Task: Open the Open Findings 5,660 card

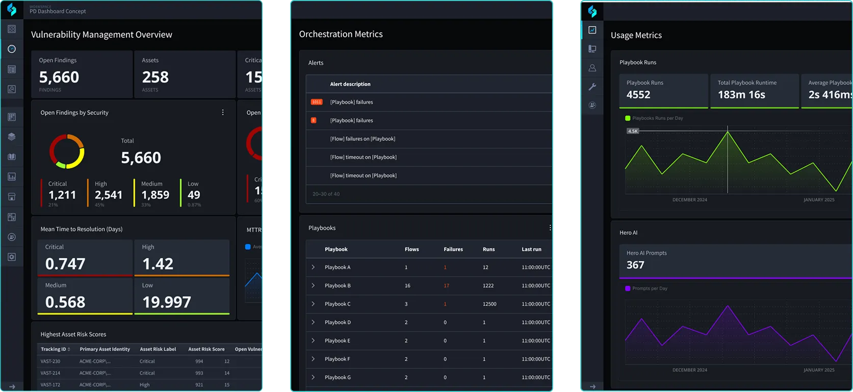Action: pos(82,74)
